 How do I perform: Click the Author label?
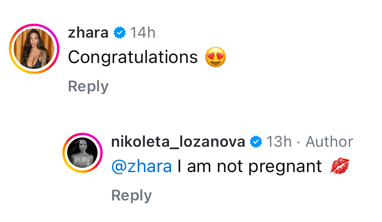[x=329, y=142]
